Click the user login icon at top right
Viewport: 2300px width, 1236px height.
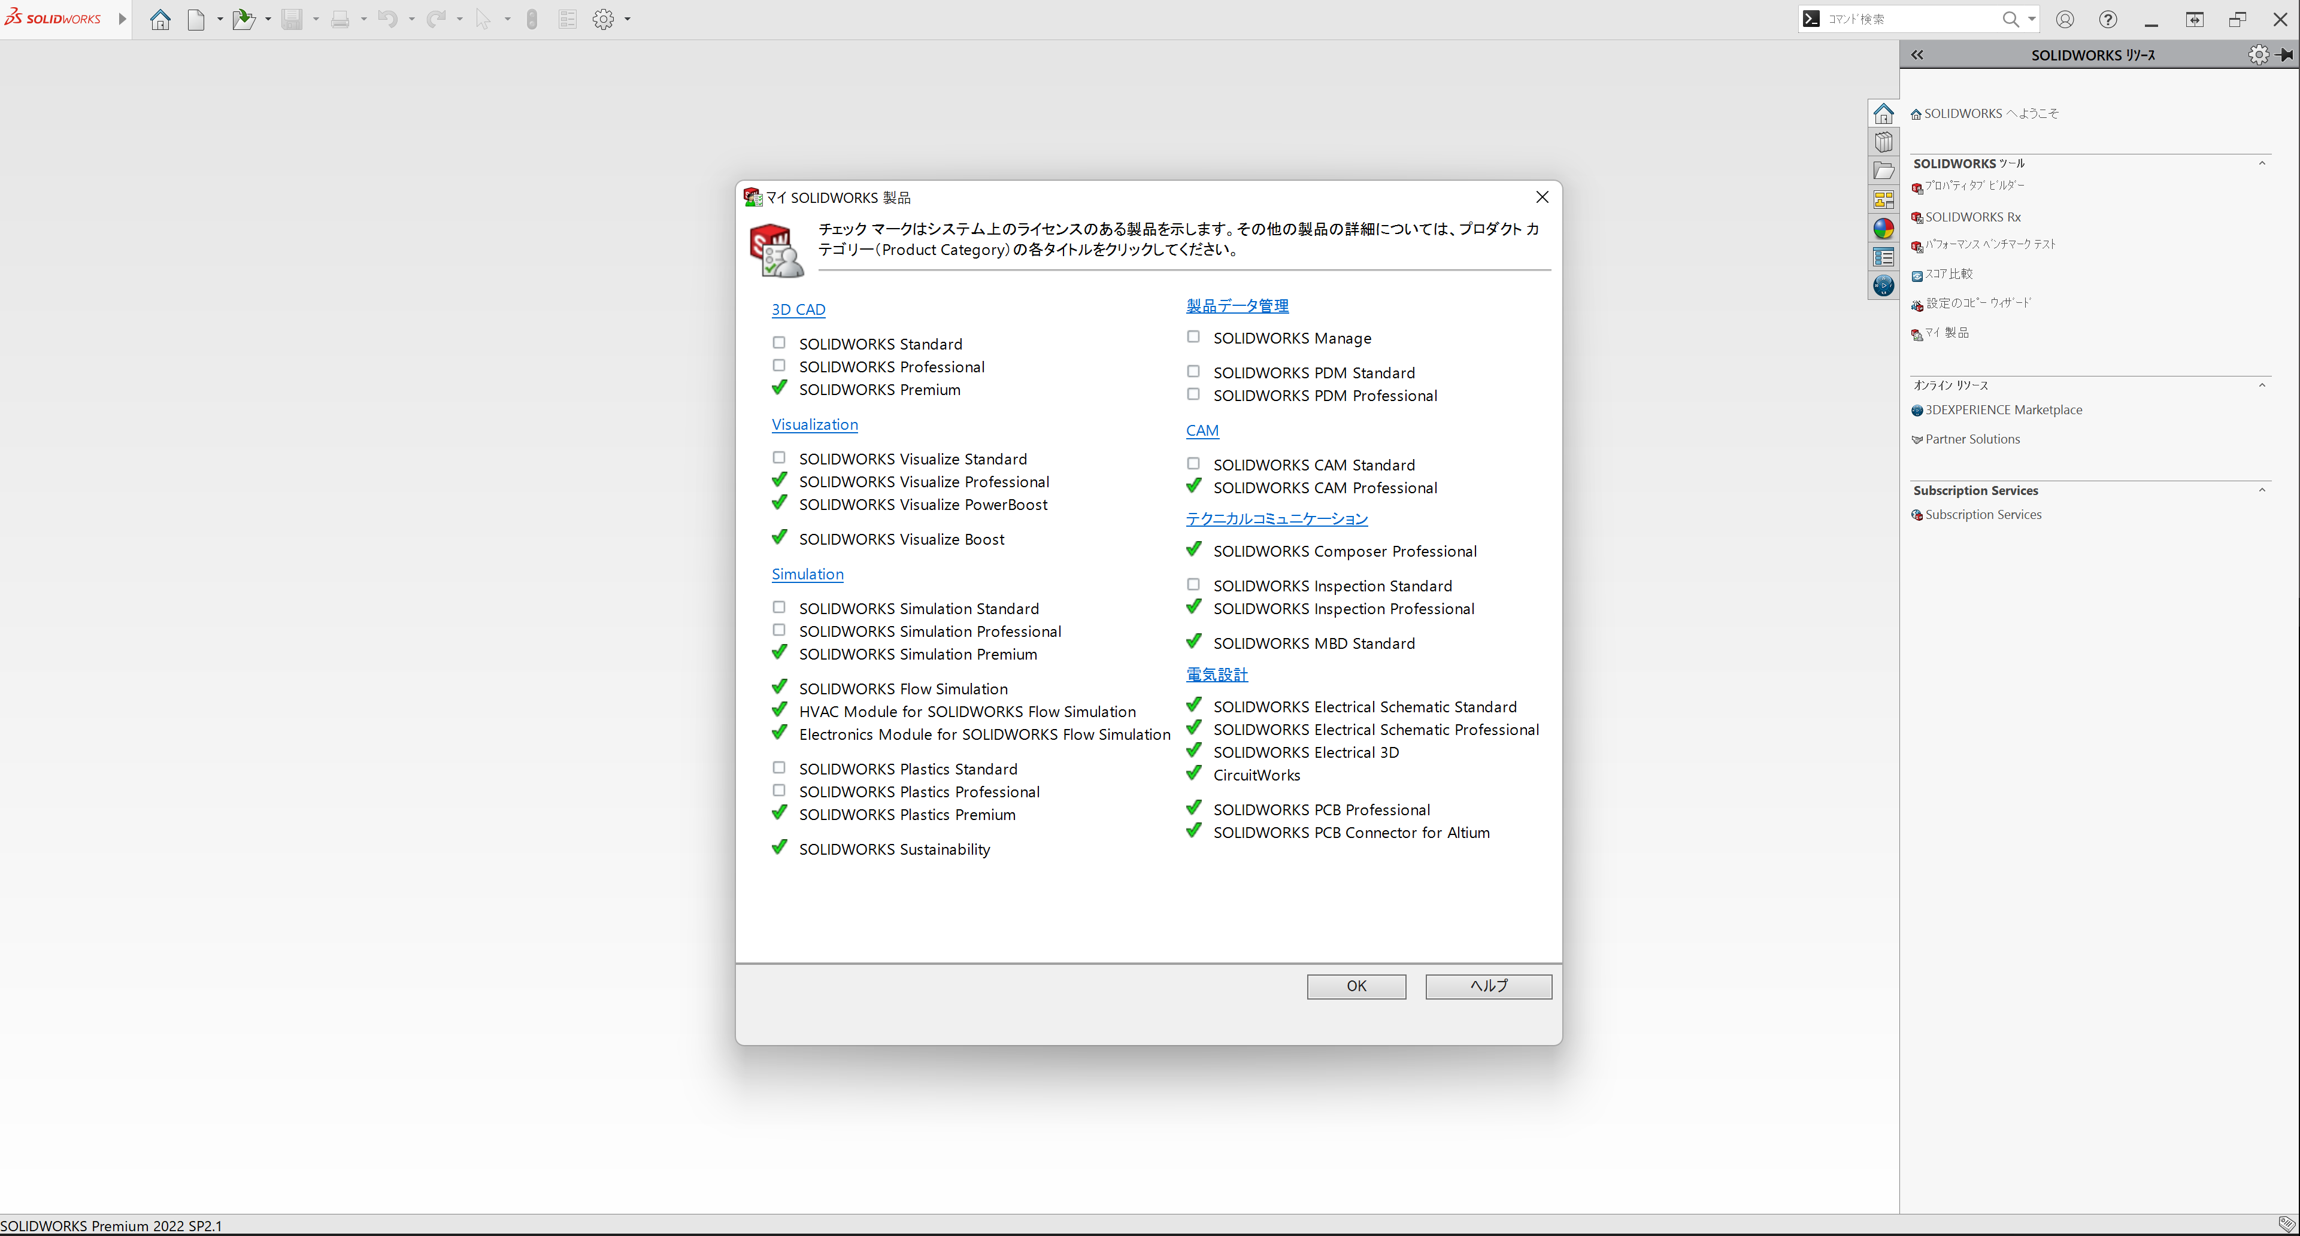click(x=2065, y=19)
